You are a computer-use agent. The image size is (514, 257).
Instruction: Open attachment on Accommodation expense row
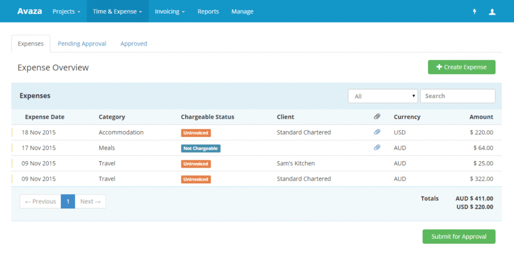pyautogui.click(x=377, y=132)
